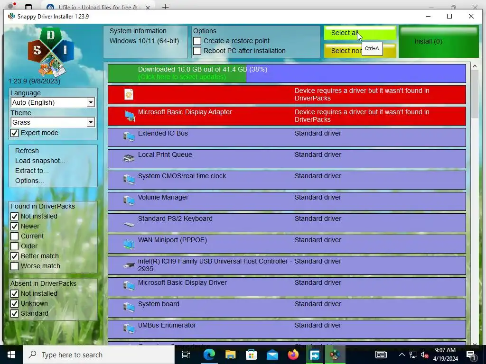Image resolution: width=486 pixels, height=364 pixels.
Task: Check the Worse match filter
Action: pos(15,266)
